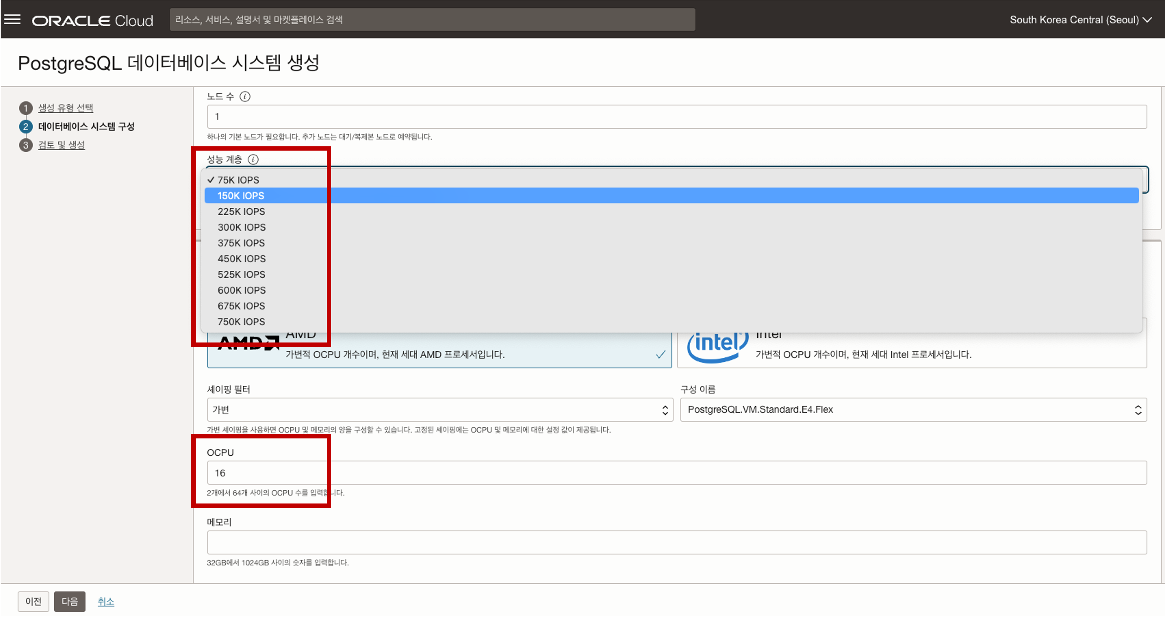Click the performance tier info icon
The image size is (1166, 617).
(x=253, y=159)
